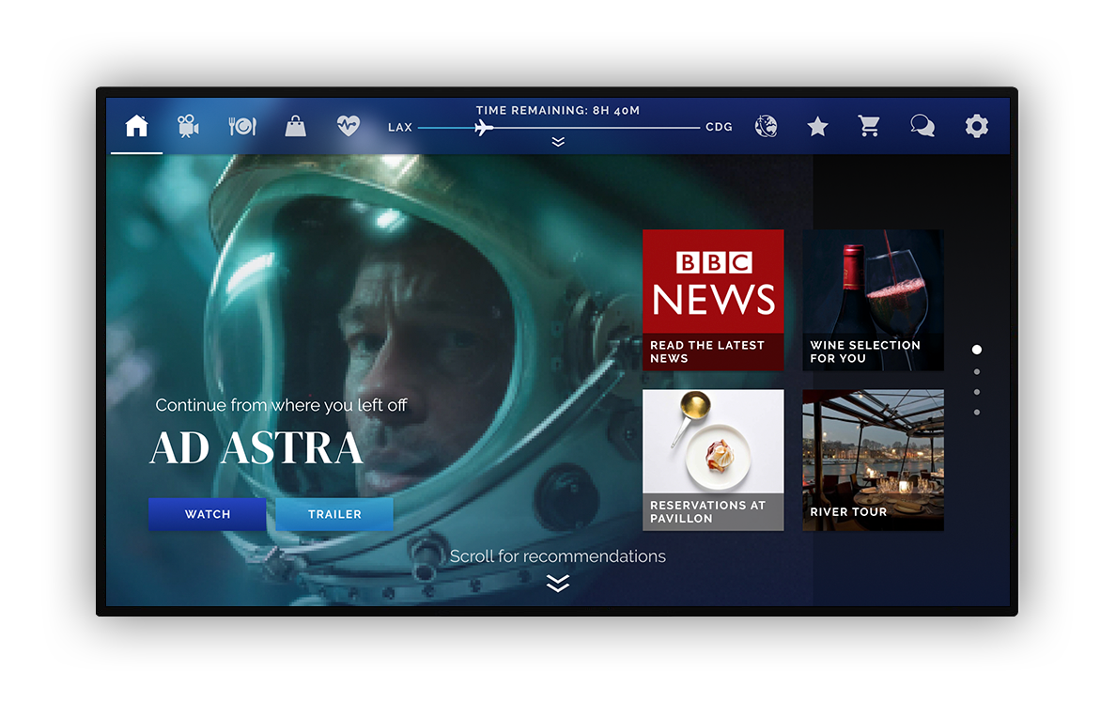Viewport: 1116px width, 703px height.
Task: Open the movies camera icon
Action: pyautogui.click(x=188, y=126)
